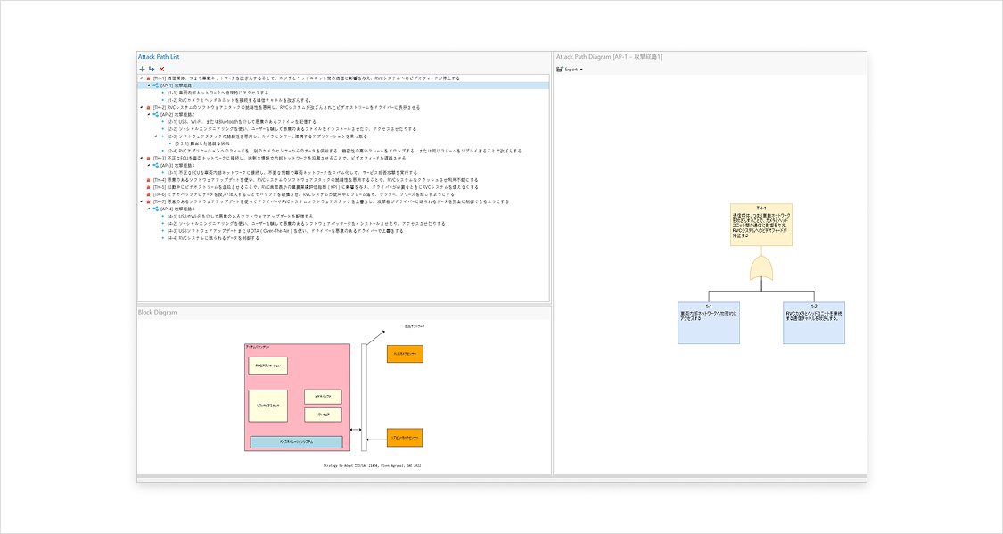Click the light blue base system block

click(296, 442)
